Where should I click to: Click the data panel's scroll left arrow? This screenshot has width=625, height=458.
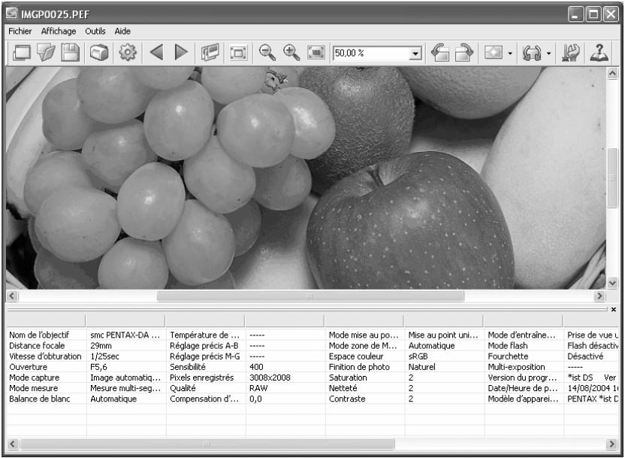point(13,444)
